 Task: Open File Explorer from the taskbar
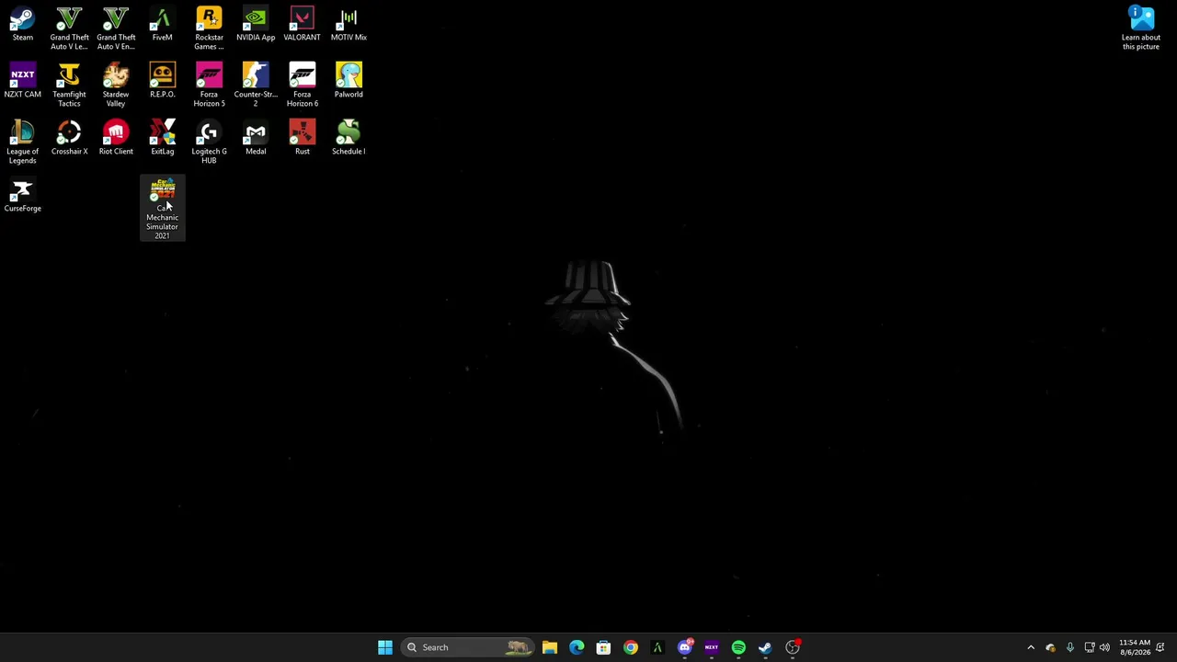click(x=550, y=647)
